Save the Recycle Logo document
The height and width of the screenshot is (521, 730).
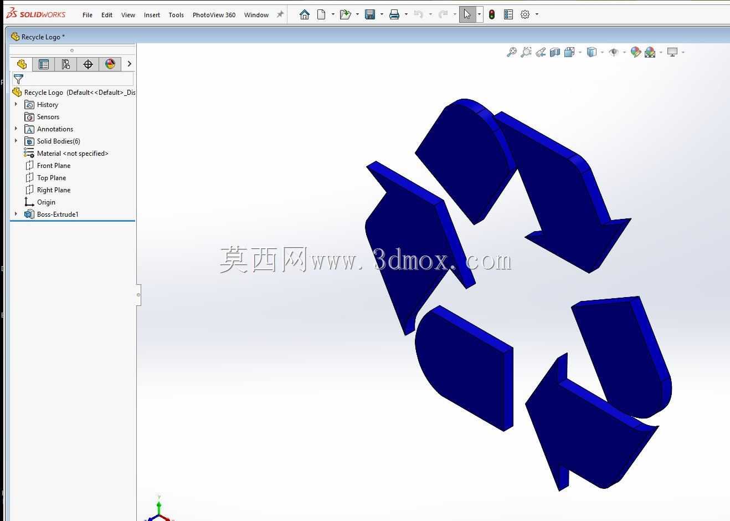click(x=370, y=14)
